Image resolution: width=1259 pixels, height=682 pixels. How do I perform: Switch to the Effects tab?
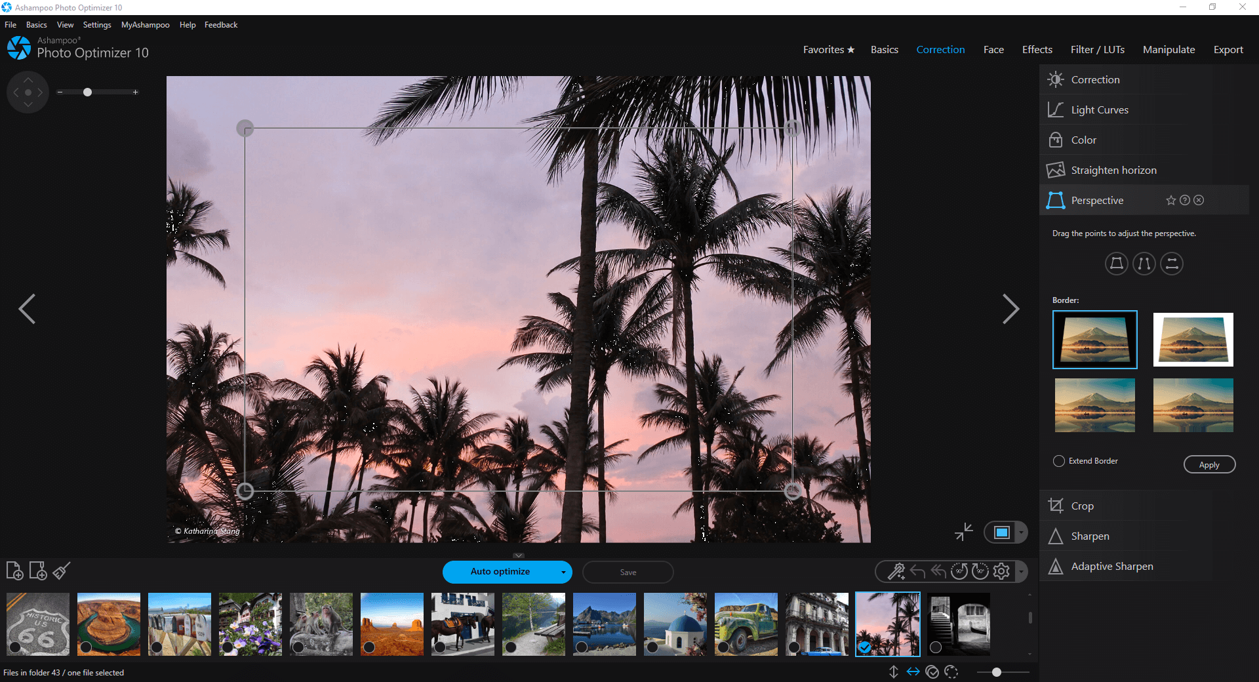(1037, 50)
